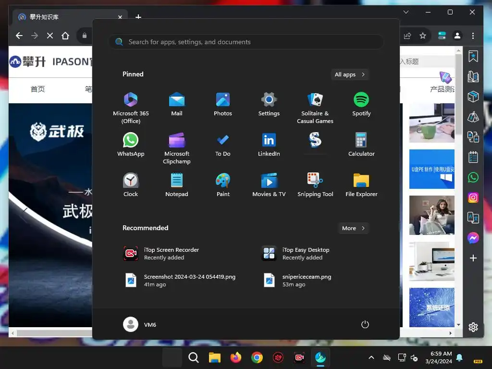This screenshot has width=492, height=369.
Task: Open the woman with laptop thumbnail
Action: [432, 215]
